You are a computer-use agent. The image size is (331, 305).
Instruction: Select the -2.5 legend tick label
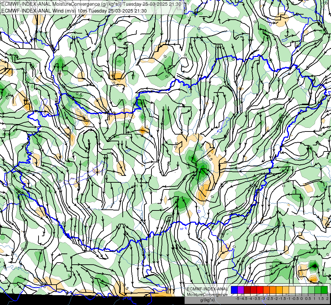(269, 299)
